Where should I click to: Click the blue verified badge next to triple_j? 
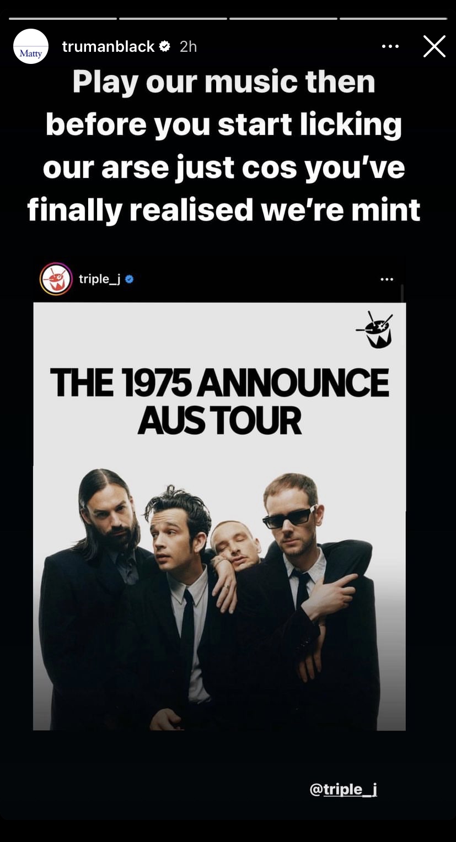click(130, 279)
